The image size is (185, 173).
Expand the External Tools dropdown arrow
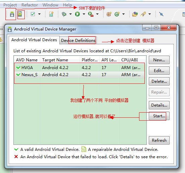97,14
